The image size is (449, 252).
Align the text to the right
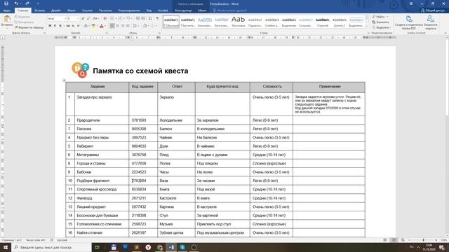click(x=123, y=26)
